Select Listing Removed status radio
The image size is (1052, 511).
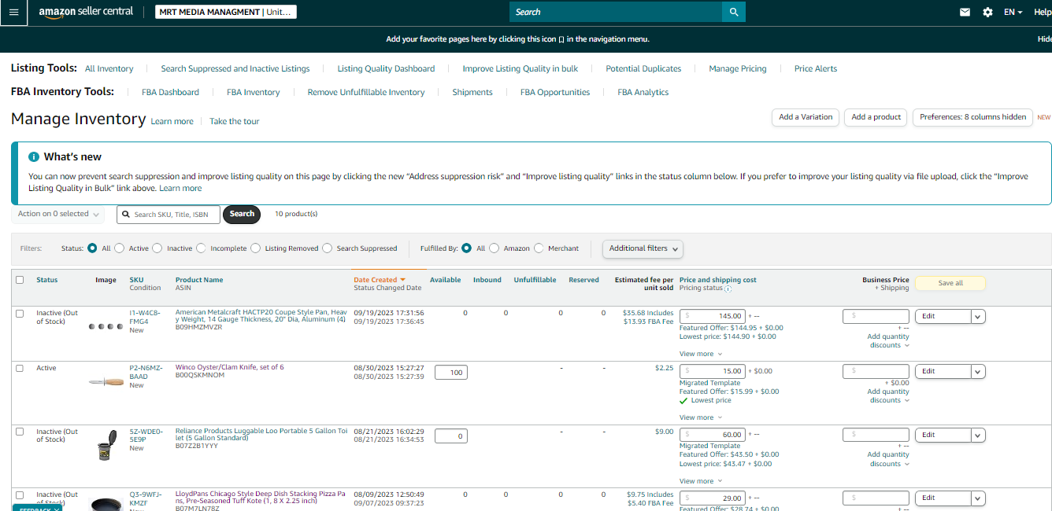(x=255, y=248)
